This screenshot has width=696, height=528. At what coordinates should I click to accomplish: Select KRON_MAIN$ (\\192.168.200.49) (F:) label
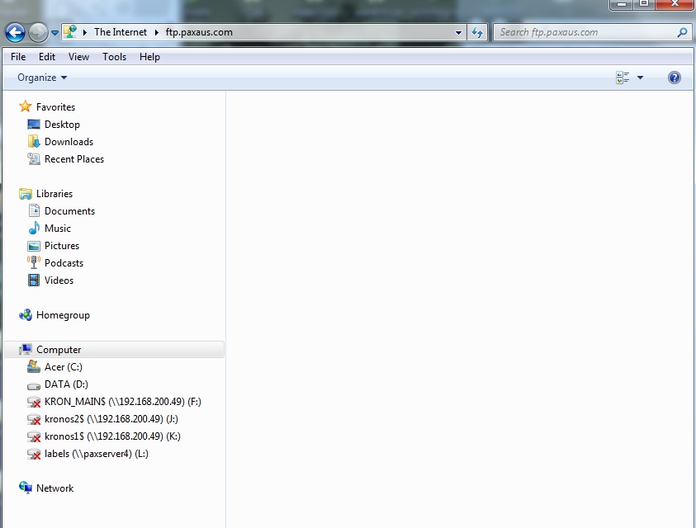point(123,401)
